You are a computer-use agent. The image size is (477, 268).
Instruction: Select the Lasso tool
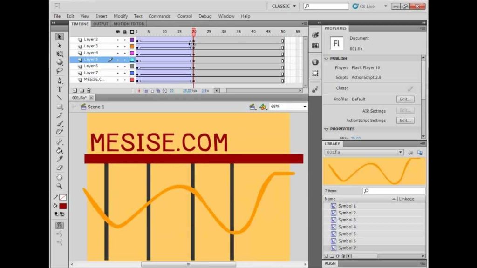(x=60, y=71)
